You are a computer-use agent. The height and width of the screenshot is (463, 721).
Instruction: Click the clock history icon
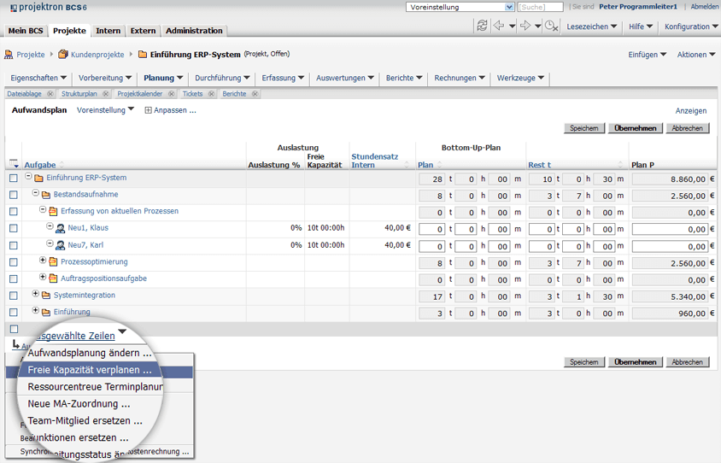click(x=551, y=26)
